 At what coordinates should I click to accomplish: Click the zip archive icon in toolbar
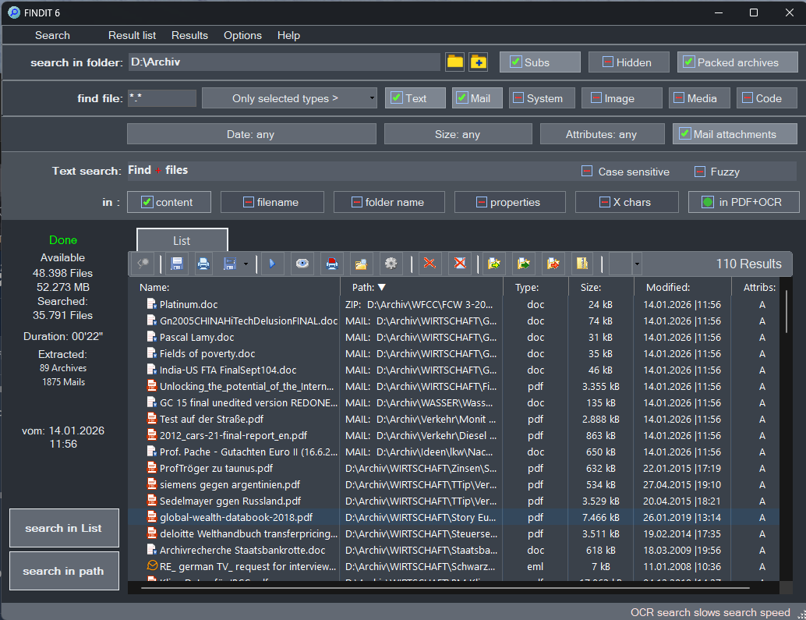pos(582,264)
